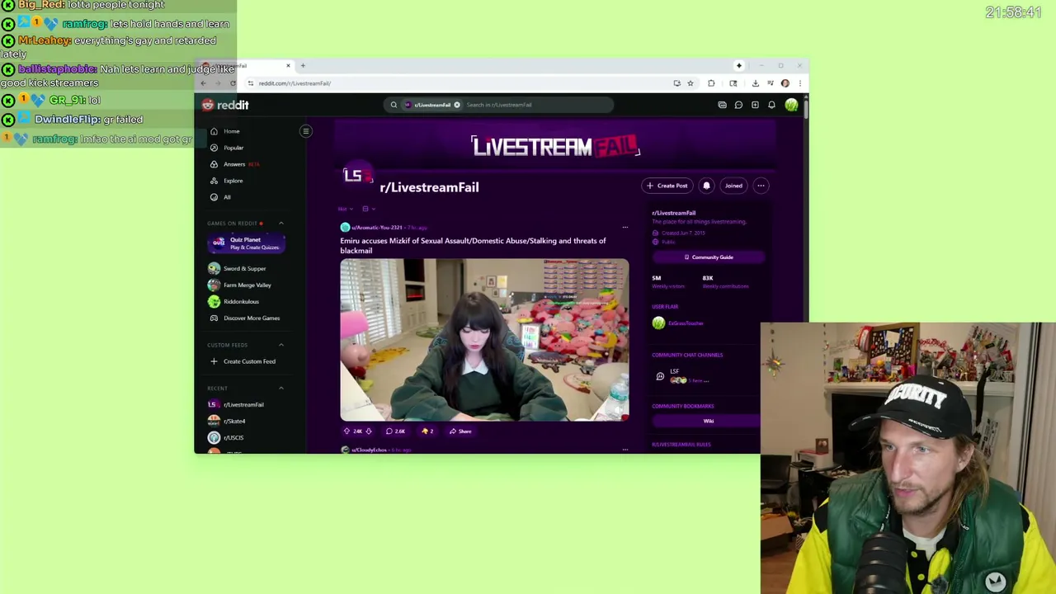Select the browser back arrow
Image resolution: width=1056 pixels, height=594 pixels.
[204, 83]
